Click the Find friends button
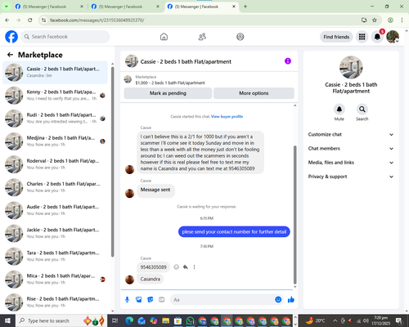The width and height of the screenshot is (409, 327). click(336, 37)
